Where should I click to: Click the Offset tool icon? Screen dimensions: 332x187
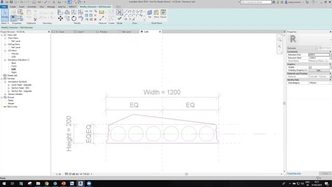67,12
